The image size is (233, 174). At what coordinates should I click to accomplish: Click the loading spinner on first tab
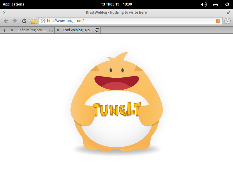point(51,30)
